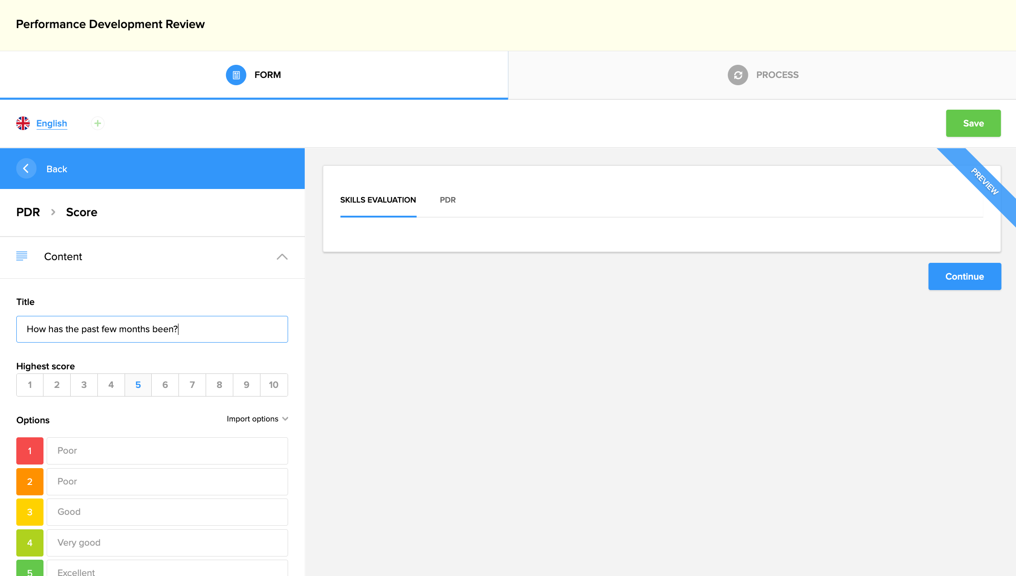This screenshot has height=576, width=1016.
Task: Click the UK flag language icon
Action: [23, 123]
